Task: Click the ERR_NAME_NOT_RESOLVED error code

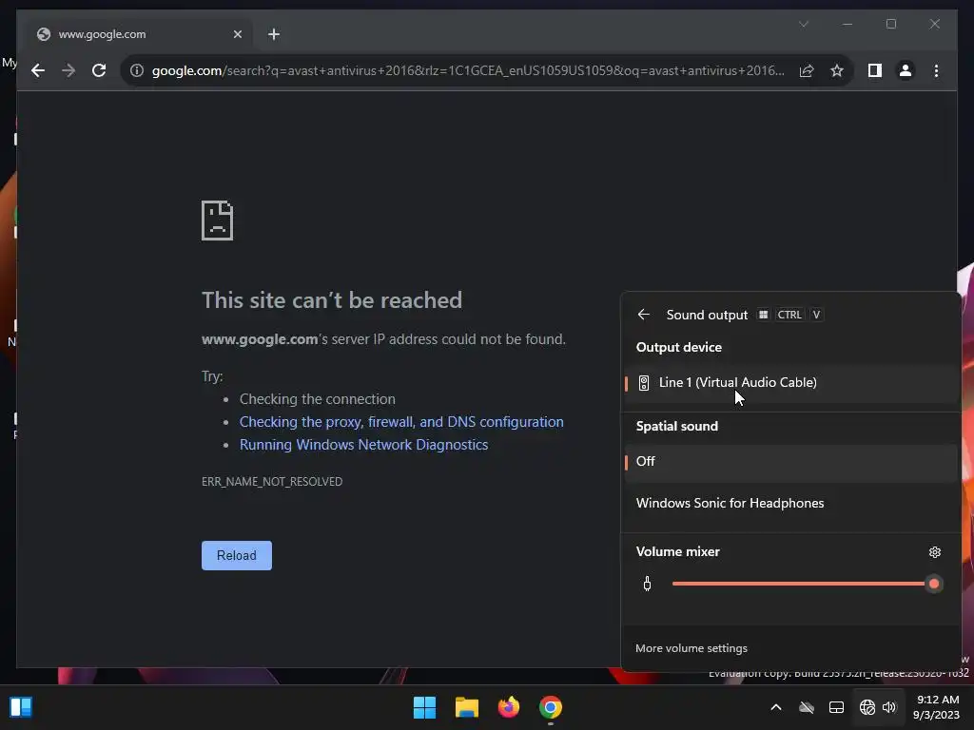Action: [272, 482]
